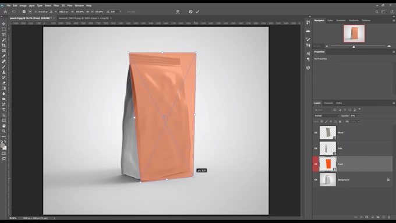Open the Layers panel menu
Screen dimensions: 396x223
coord(394,103)
